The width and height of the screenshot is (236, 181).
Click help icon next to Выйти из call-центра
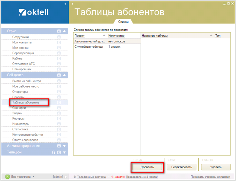click(x=59, y=81)
